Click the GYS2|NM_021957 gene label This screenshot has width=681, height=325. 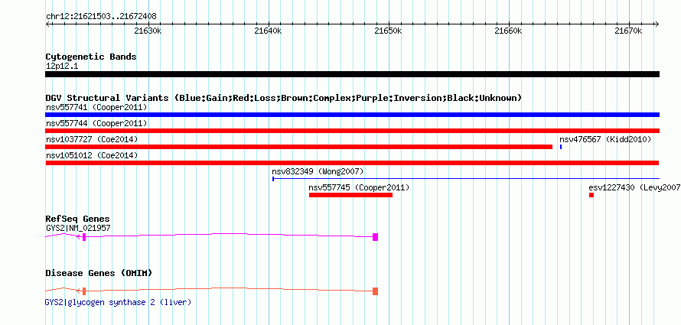coord(78,227)
